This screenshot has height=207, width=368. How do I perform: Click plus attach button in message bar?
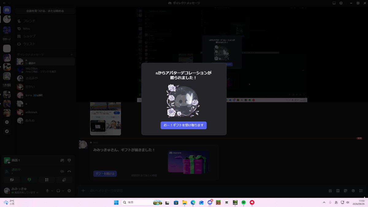[x=83, y=191]
